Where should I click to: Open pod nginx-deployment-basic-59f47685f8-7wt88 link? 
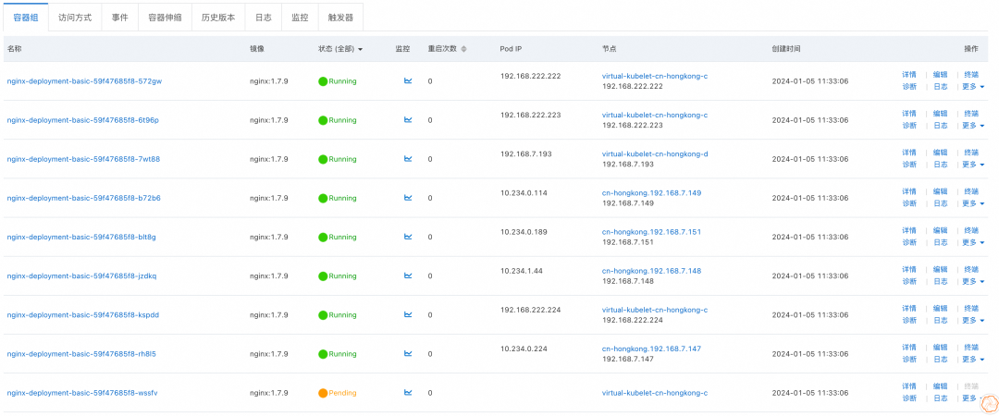tap(83, 159)
